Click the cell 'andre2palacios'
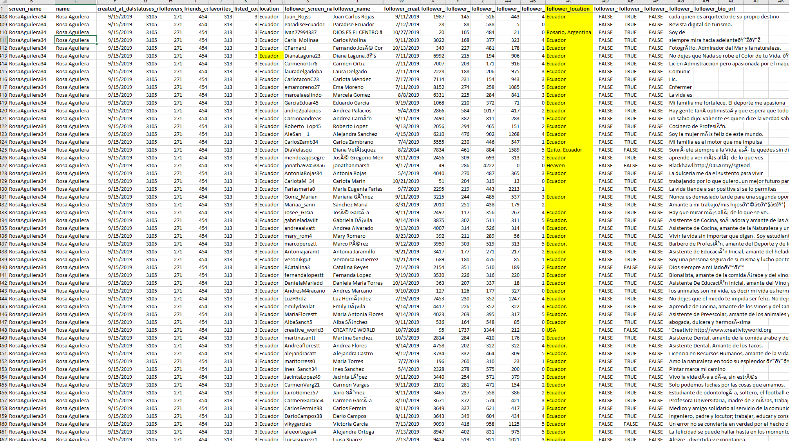This screenshot has width=789, height=441. (x=308, y=110)
